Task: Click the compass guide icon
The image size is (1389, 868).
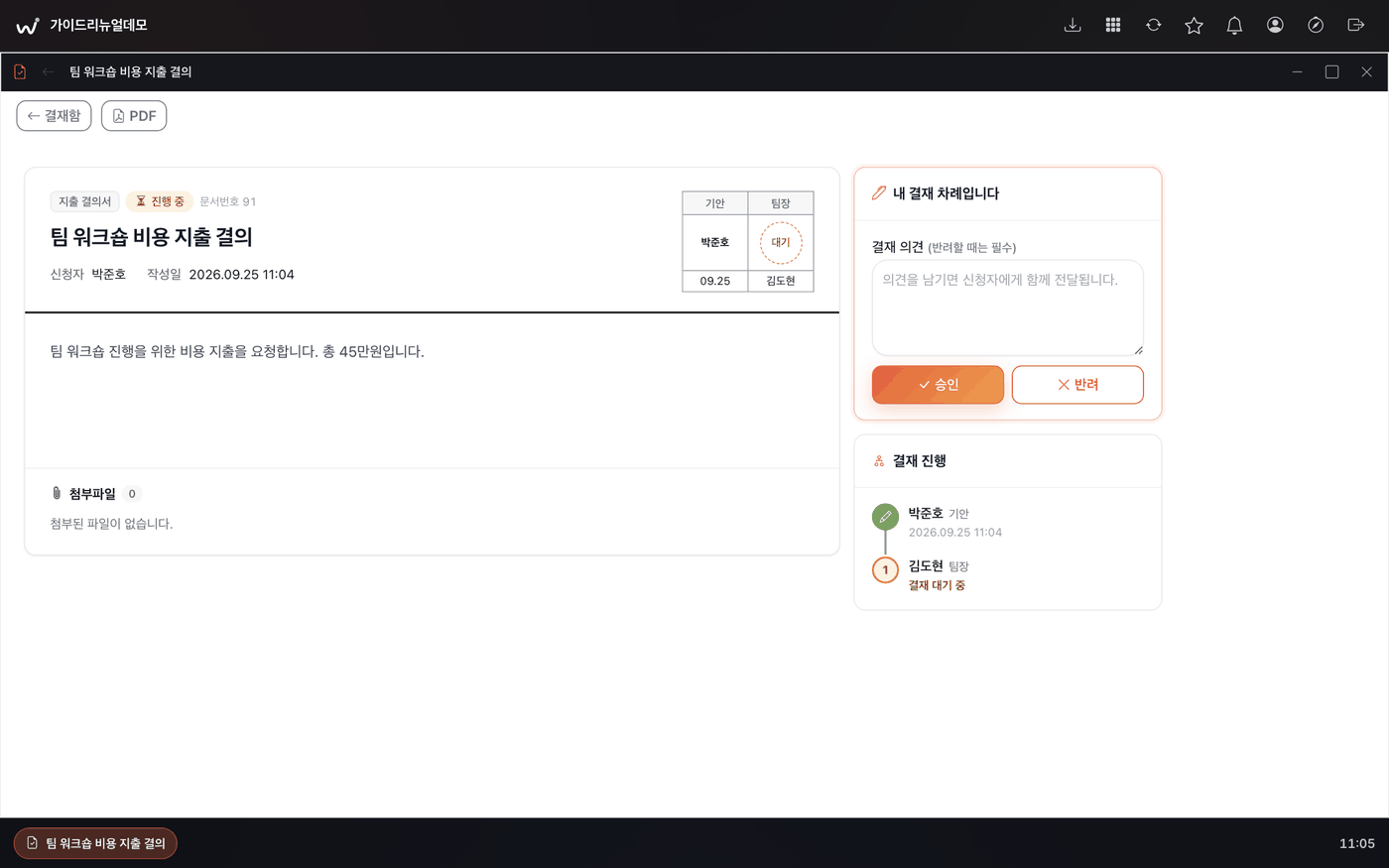Action: [1316, 25]
